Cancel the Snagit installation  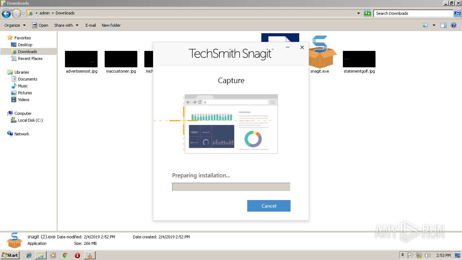point(269,206)
